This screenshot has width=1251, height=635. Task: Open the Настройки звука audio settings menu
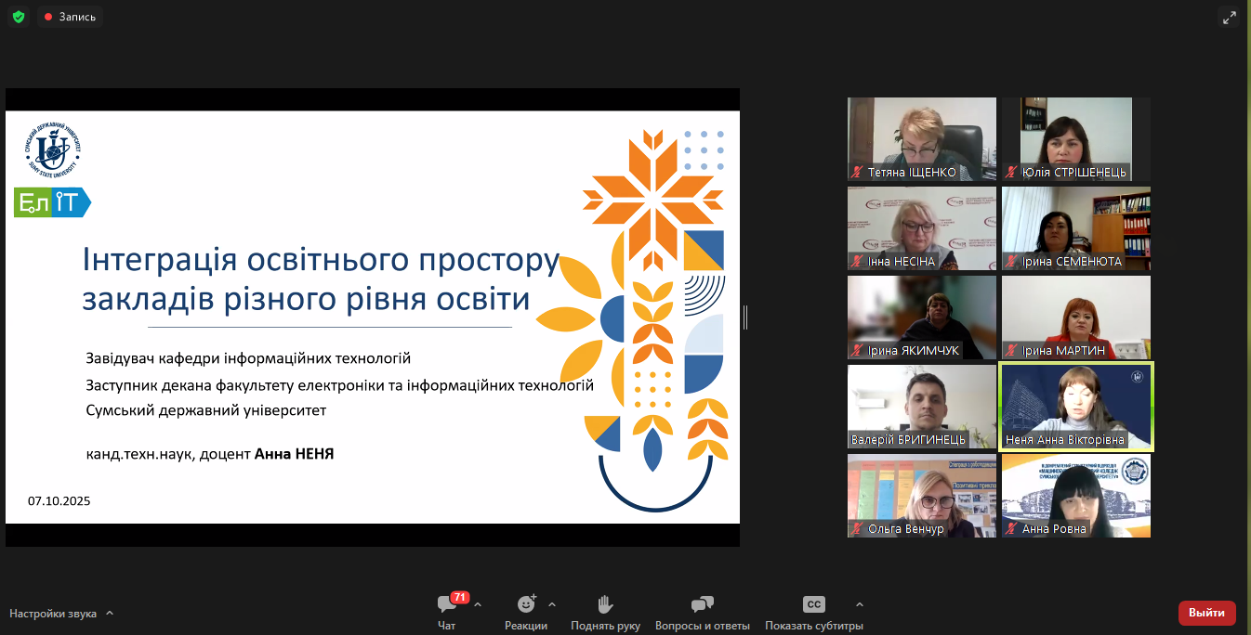click(x=61, y=614)
